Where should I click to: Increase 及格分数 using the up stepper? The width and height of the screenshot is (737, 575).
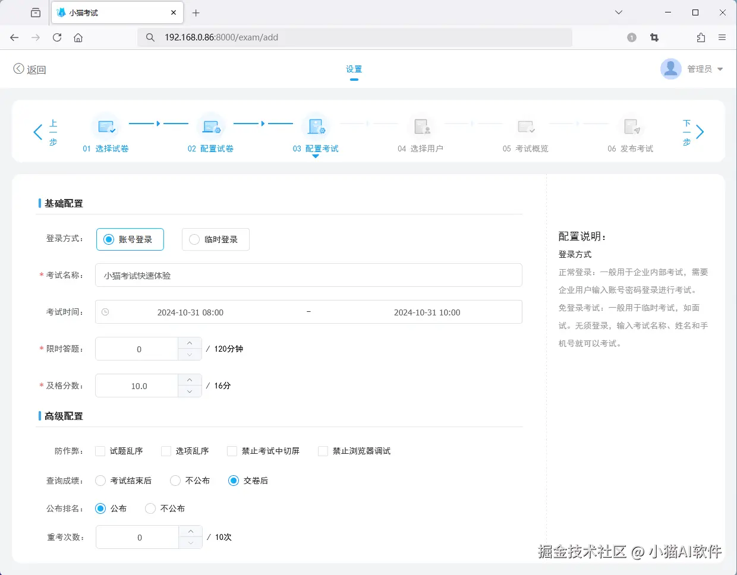pyautogui.click(x=189, y=380)
